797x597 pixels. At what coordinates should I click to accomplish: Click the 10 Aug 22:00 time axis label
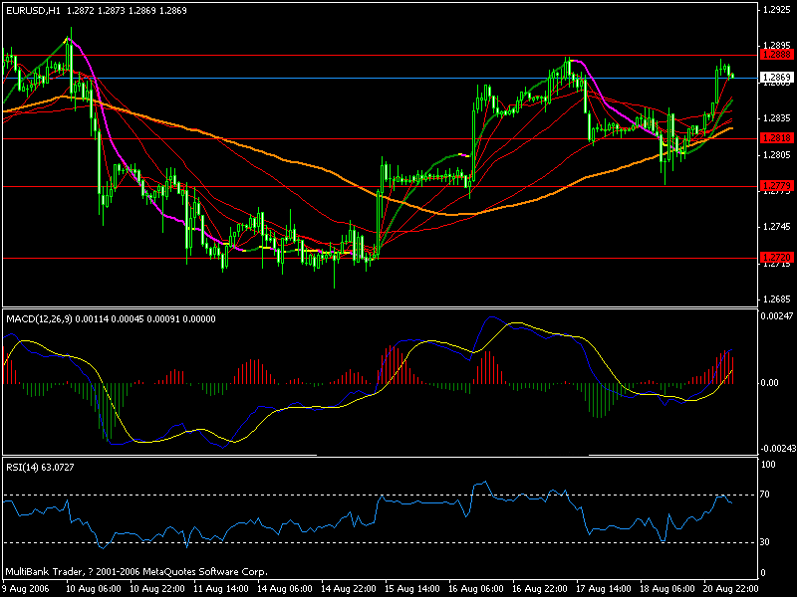click(157, 589)
